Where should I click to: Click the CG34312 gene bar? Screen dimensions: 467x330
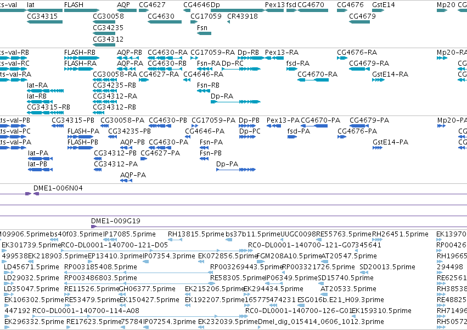click(104, 45)
